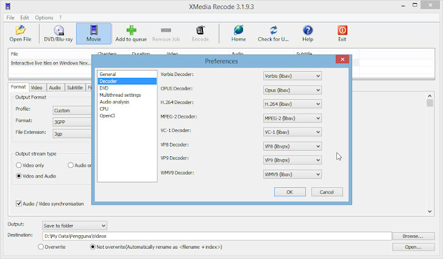The image size is (443, 259).
Task: Select the Video only radio button
Action: [x=19, y=165]
